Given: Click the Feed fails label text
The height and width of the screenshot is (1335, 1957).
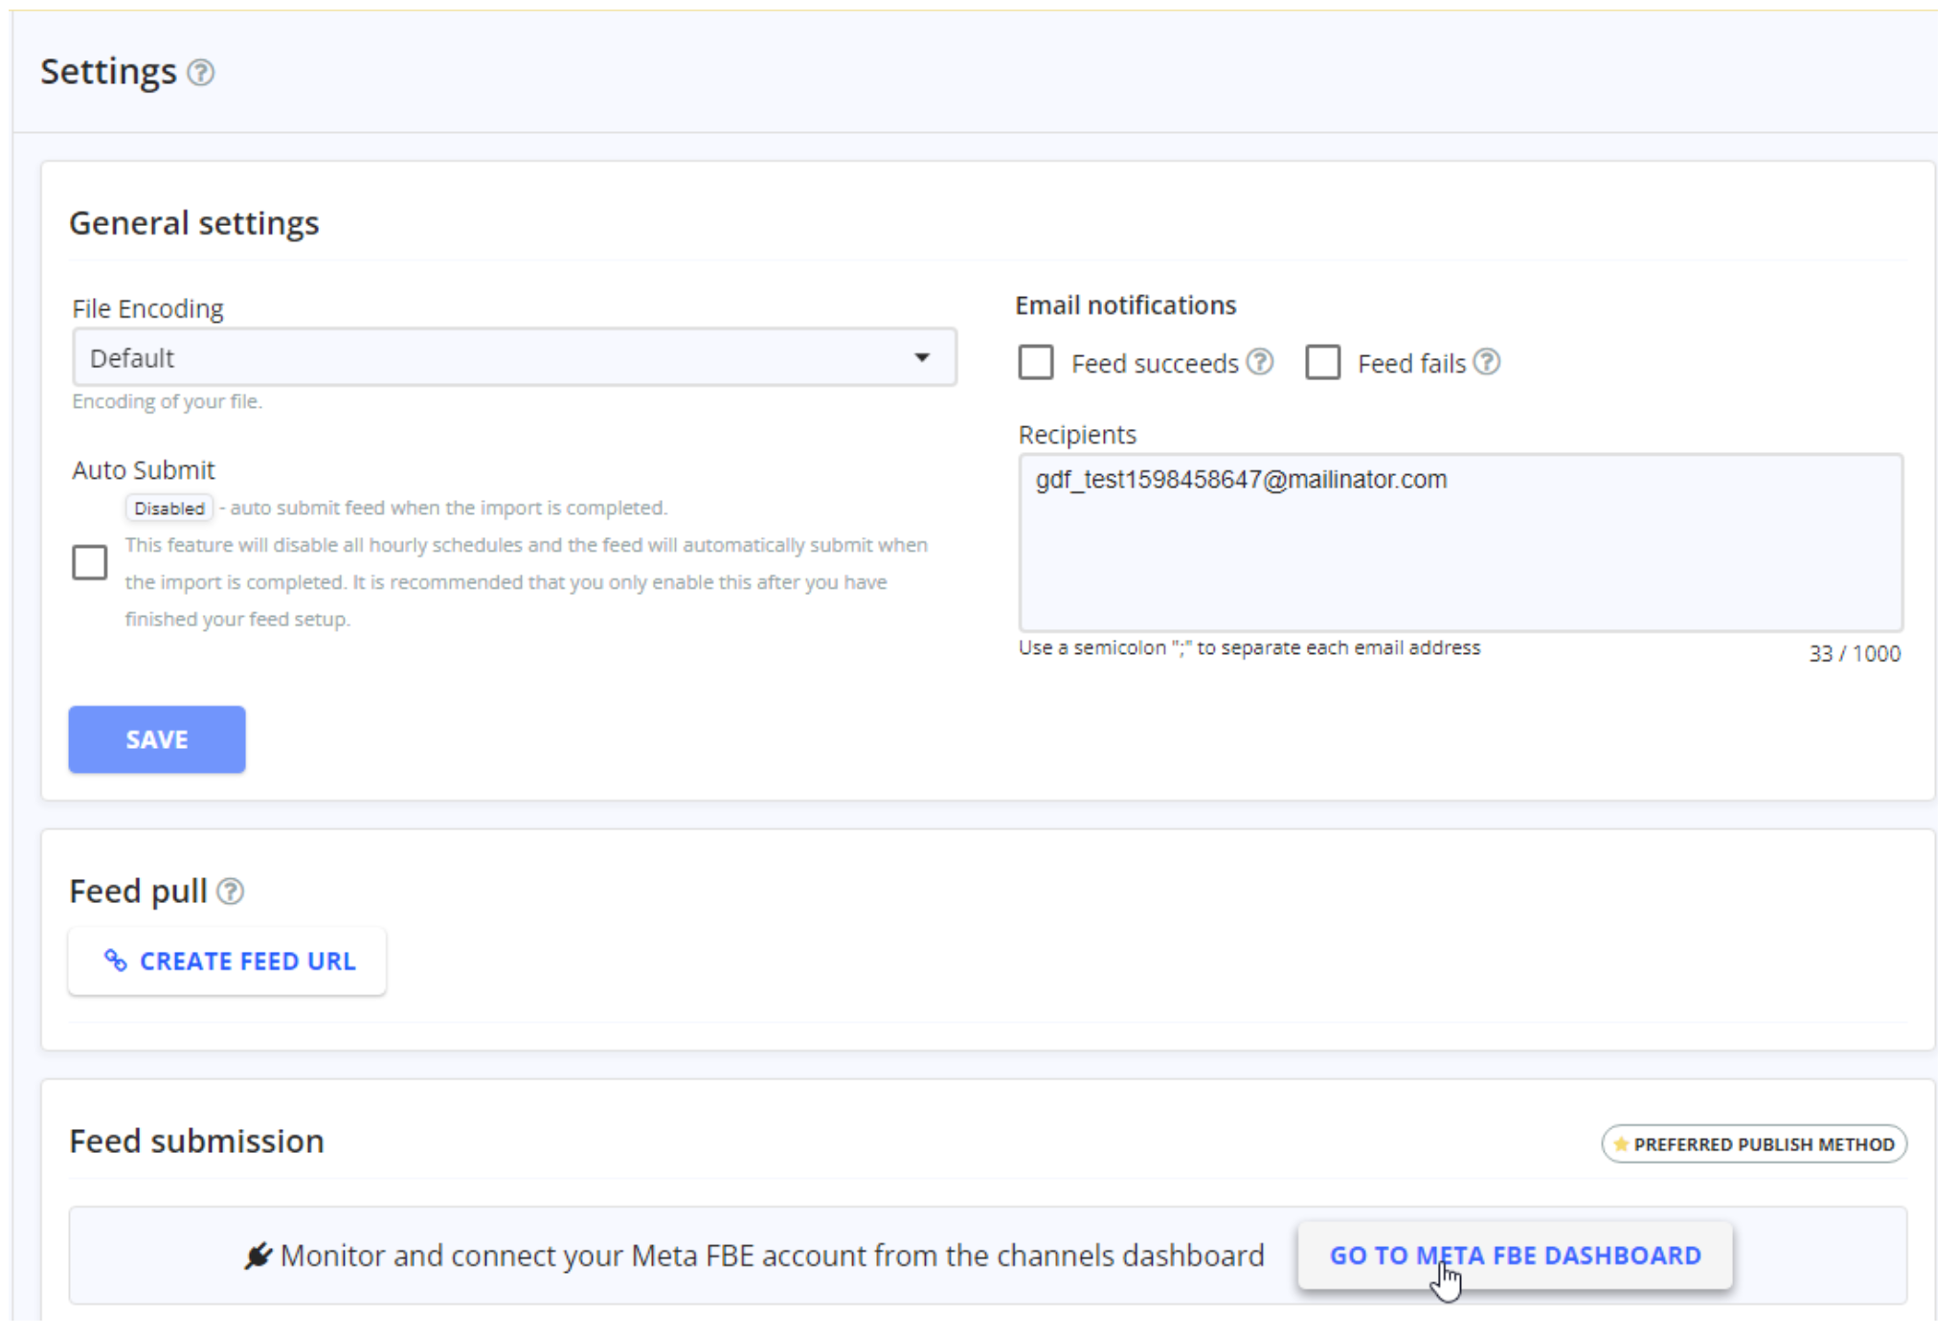Looking at the screenshot, I should pos(1413,365).
